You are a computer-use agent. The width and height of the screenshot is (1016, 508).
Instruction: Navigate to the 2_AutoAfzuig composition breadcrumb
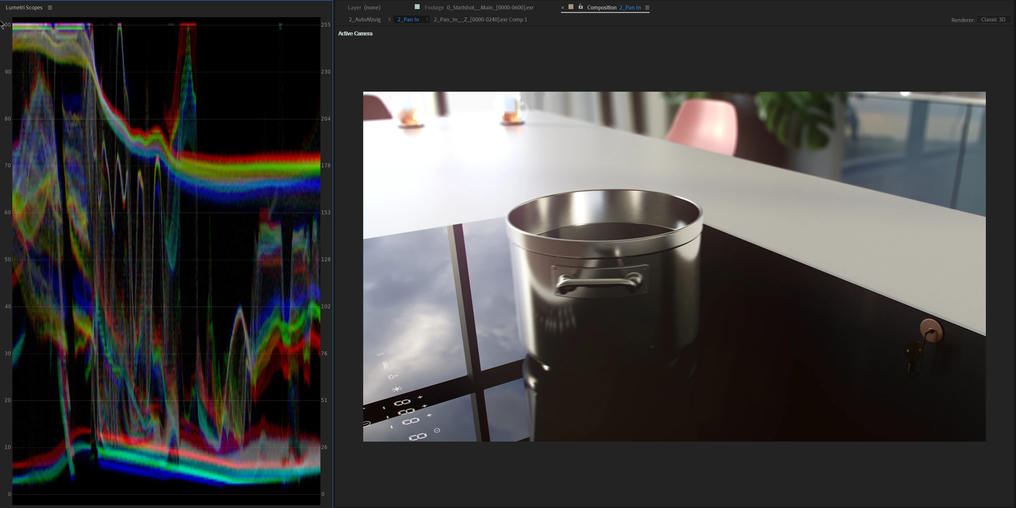point(365,19)
